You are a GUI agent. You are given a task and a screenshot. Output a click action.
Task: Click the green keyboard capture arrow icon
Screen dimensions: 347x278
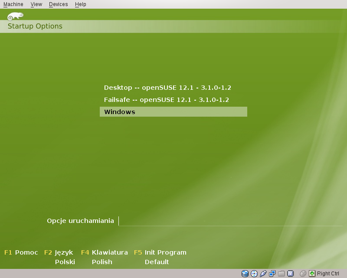pos(312,274)
